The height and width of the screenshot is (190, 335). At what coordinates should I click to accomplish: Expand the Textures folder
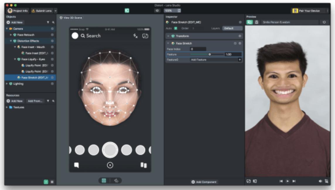click(x=7, y=107)
